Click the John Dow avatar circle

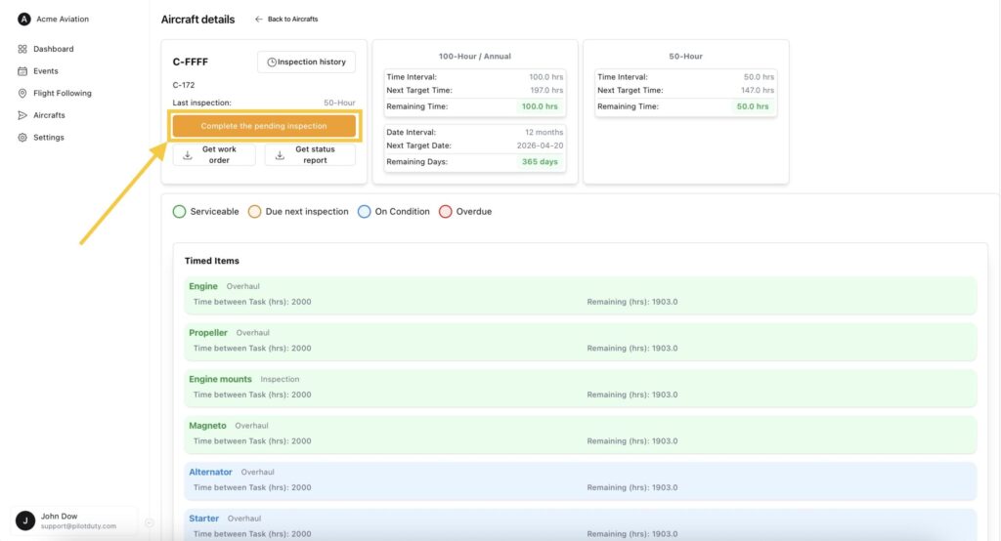(25, 520)
